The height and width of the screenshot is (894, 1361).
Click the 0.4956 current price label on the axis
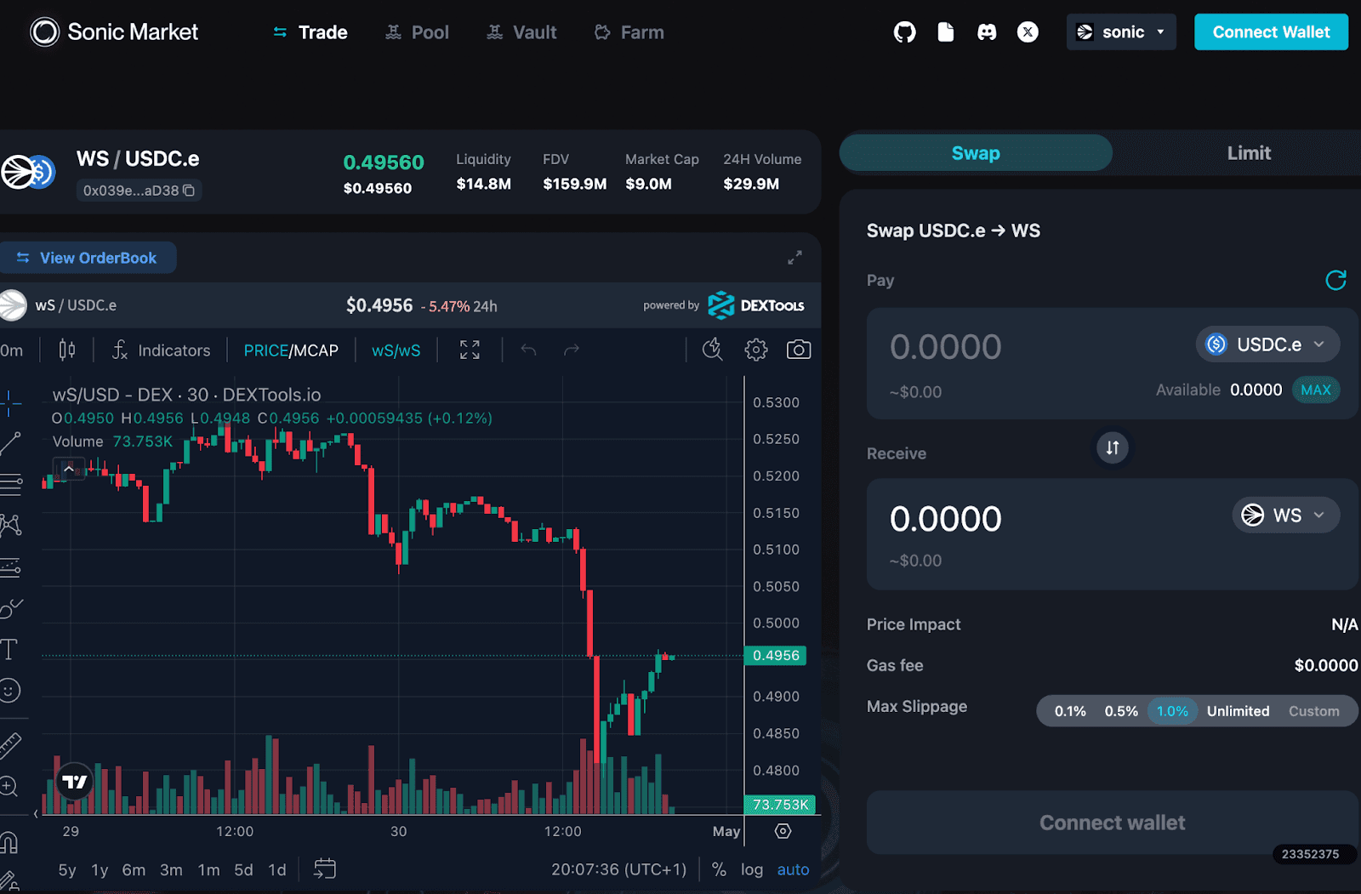click(776, 656)
